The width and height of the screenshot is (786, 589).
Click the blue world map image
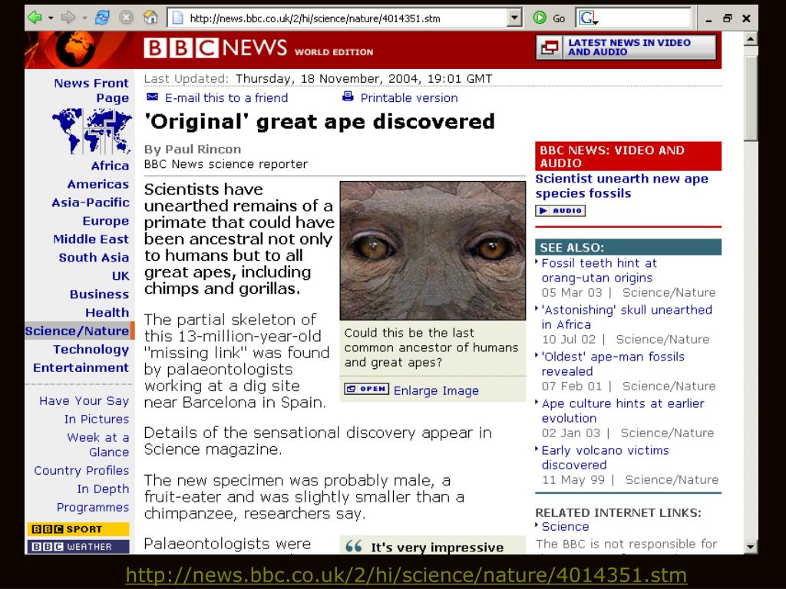[x=92, y=131]
